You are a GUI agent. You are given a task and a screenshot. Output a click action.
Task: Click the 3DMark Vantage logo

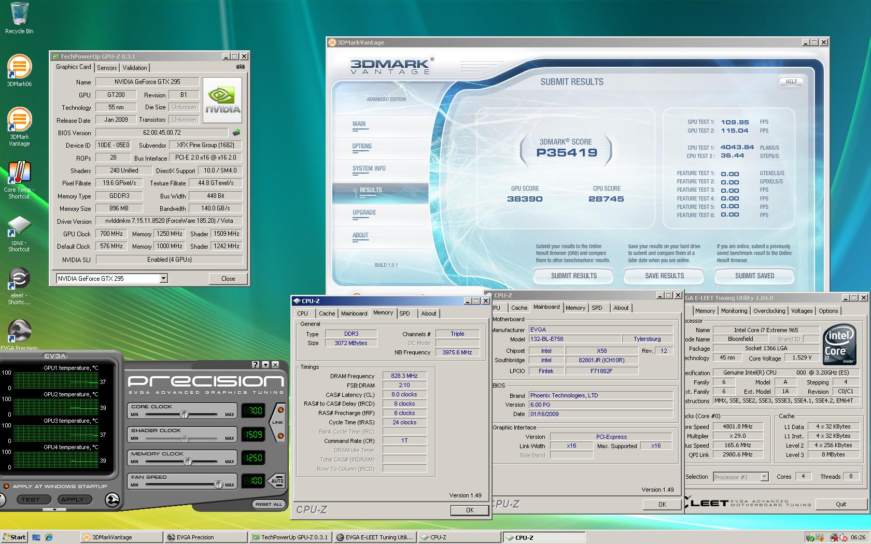coord(391,66)
